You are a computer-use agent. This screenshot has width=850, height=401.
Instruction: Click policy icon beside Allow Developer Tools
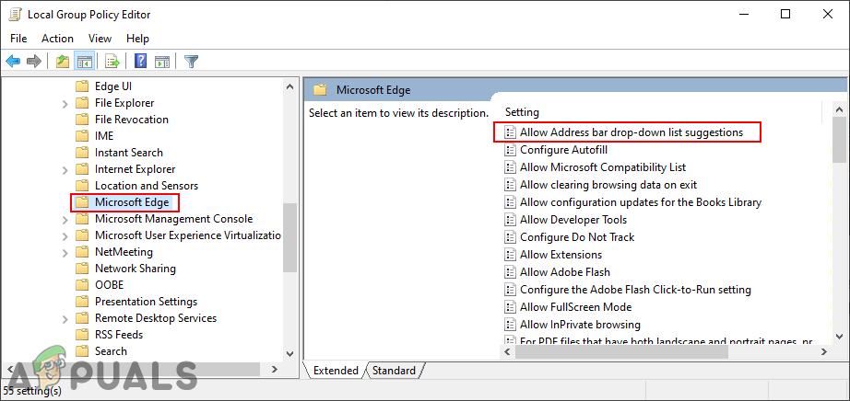point(510,220)
